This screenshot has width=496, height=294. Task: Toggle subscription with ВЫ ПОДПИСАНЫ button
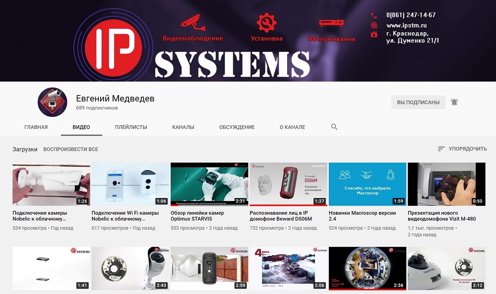(x=418, y=102)
